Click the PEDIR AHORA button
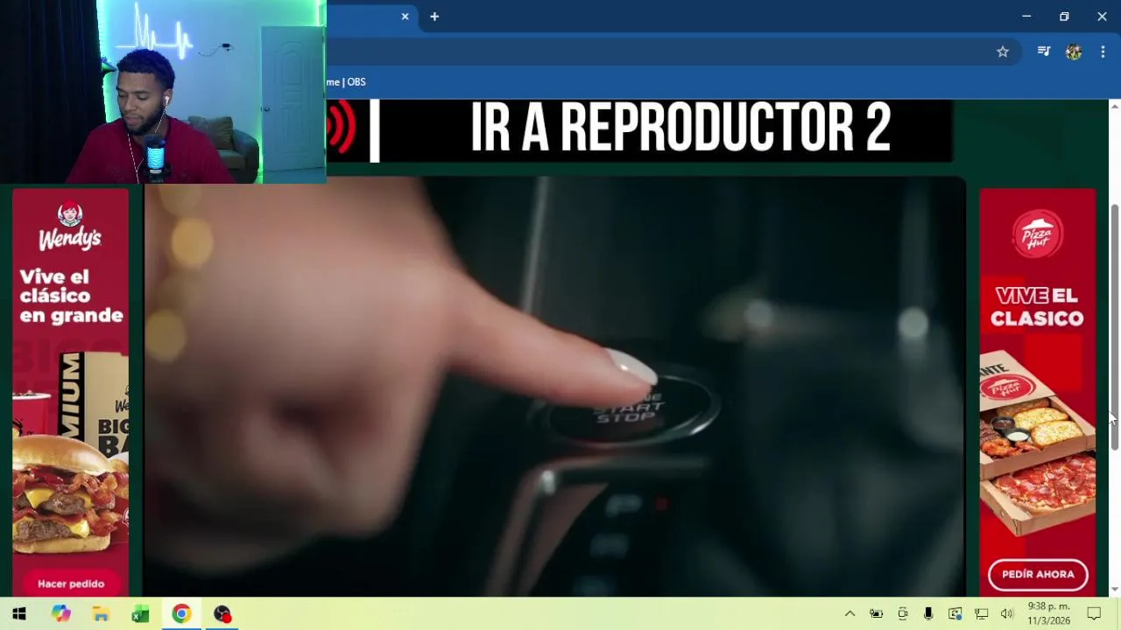This screenshot has width=1121, height=630. coord(1038,574)
